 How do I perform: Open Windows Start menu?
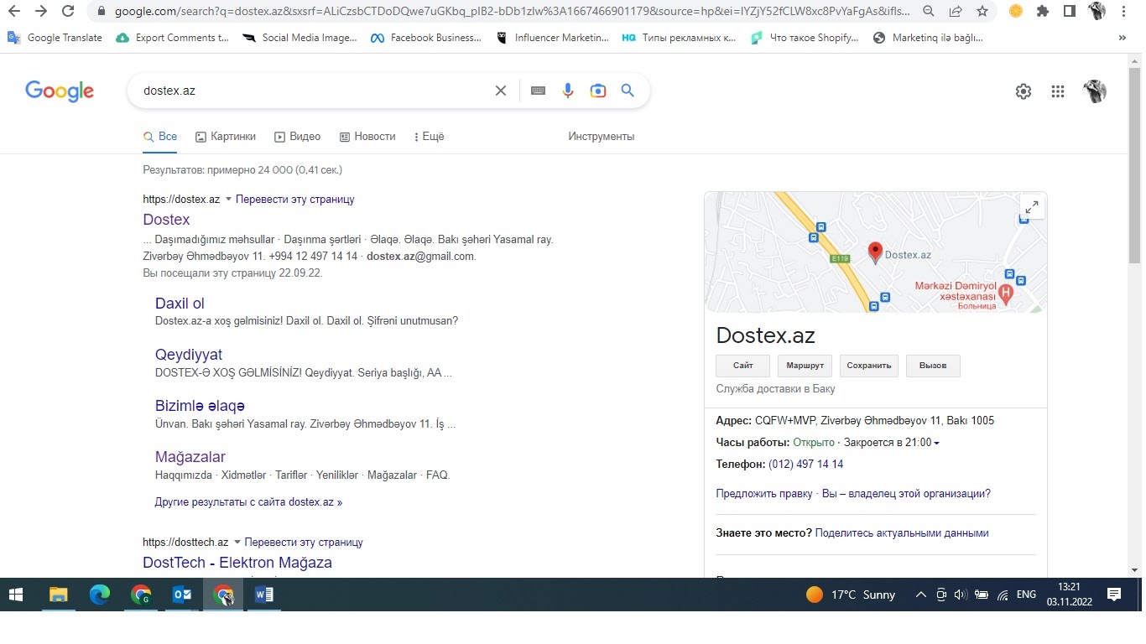pos(16,595)
